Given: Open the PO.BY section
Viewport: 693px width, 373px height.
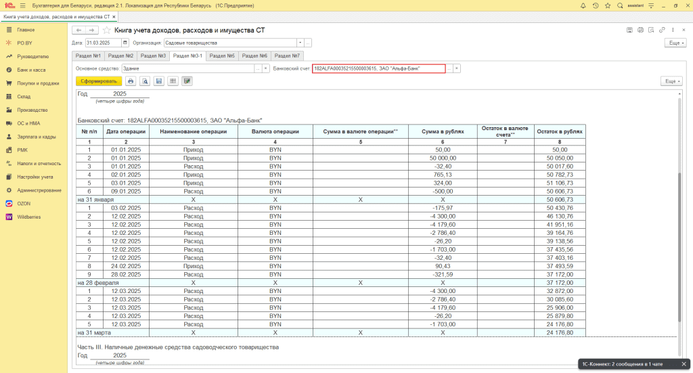Looking at the screenshot, I should [25, 43].
